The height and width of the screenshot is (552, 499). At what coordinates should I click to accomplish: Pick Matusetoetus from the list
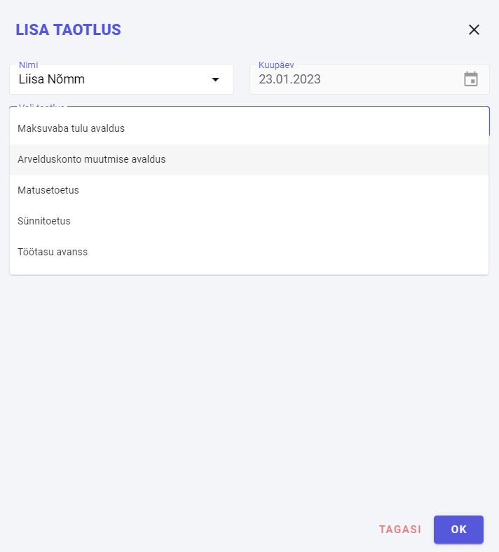(249, 191)
